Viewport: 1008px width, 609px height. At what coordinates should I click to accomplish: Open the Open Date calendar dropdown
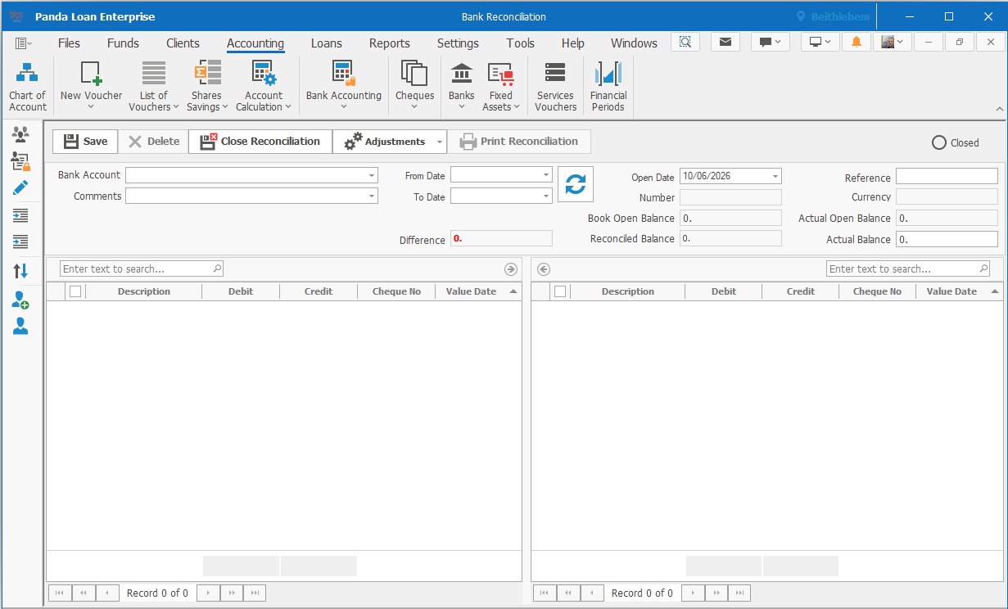pos(775,176)
